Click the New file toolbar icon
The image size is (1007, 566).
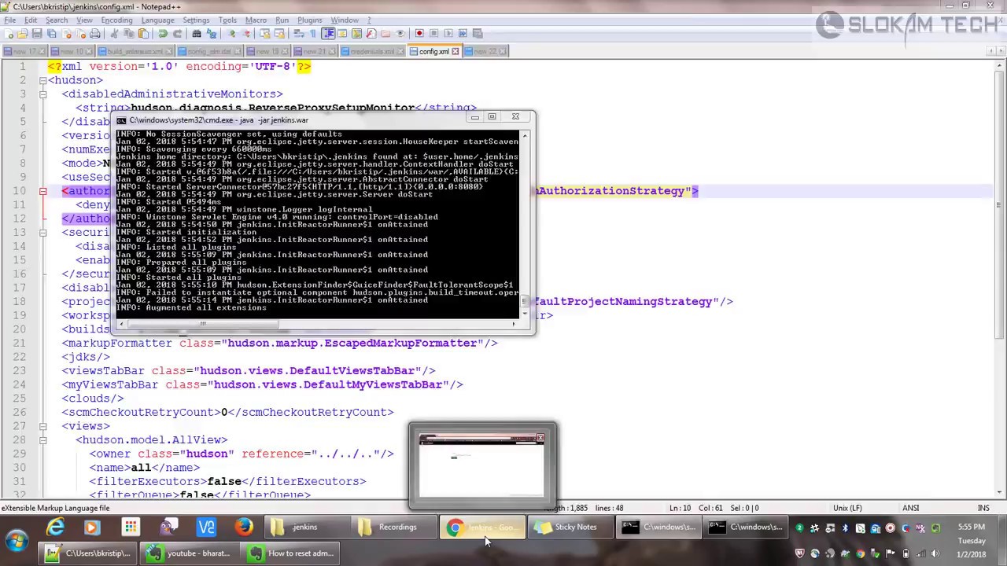(x=9, y=34)
